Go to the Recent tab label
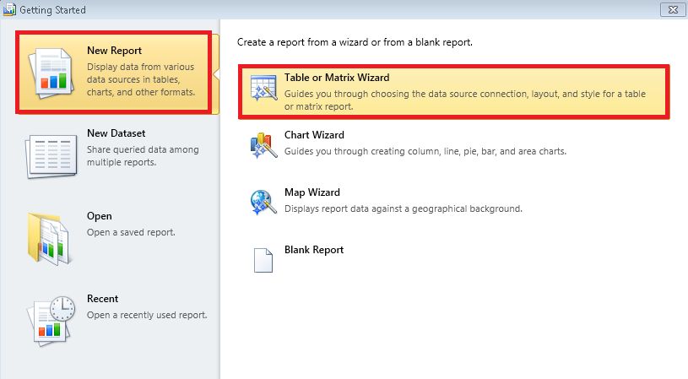This screenshot has width=688, height=379. coord(102,299)
